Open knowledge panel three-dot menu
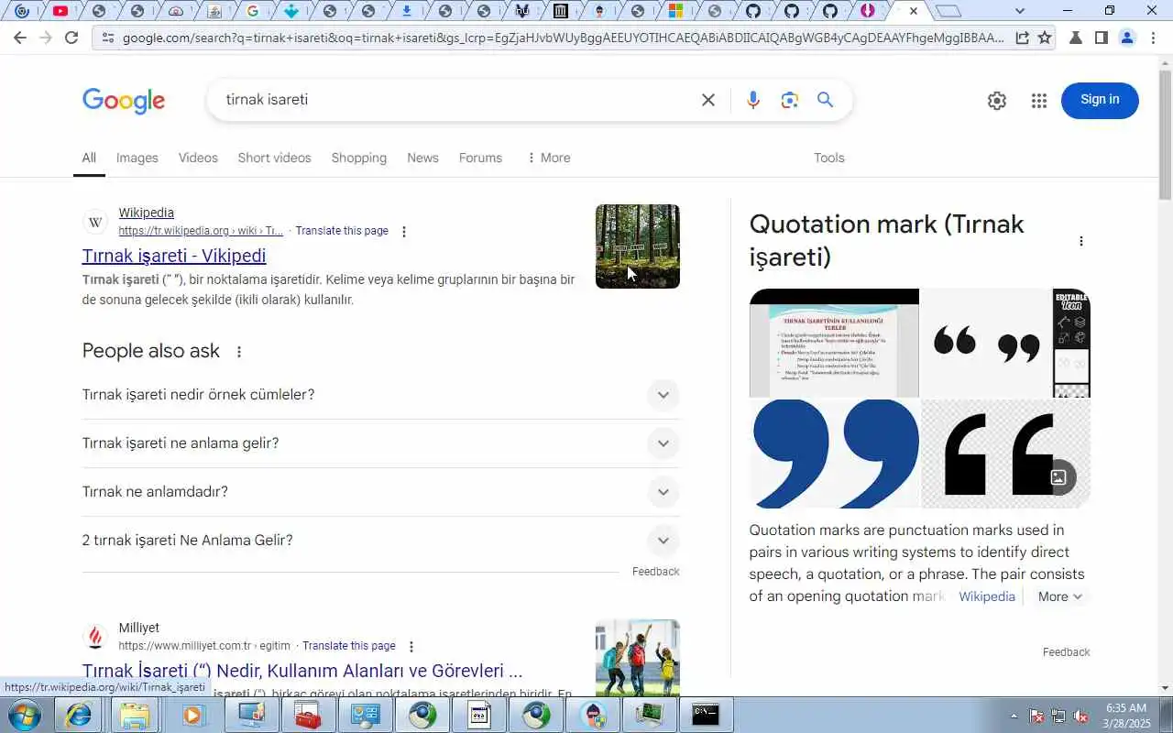 pyautogui.click(x=1081, y=241)
